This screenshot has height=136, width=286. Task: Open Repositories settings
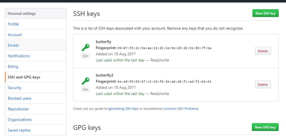36,109
